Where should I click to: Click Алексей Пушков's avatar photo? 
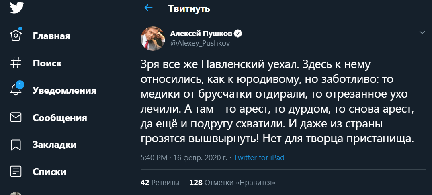[x=151, y=38]
